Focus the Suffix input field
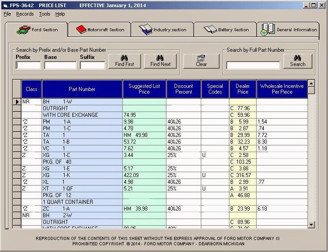This screenshot has height=252, width=328. point(92,65)
